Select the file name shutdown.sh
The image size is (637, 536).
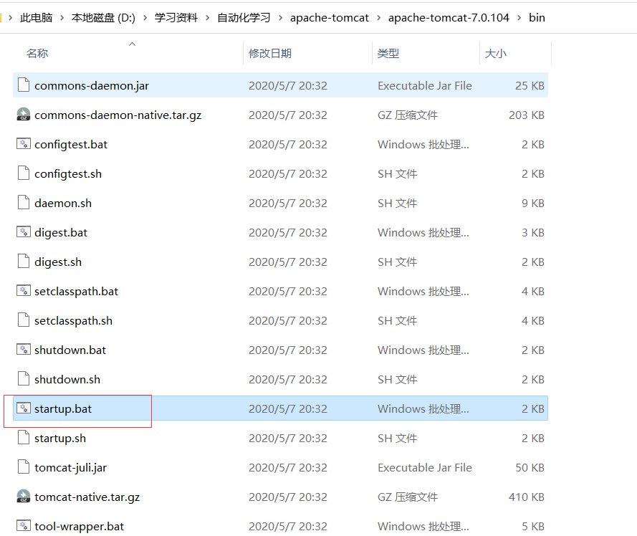tap(67, 379)
